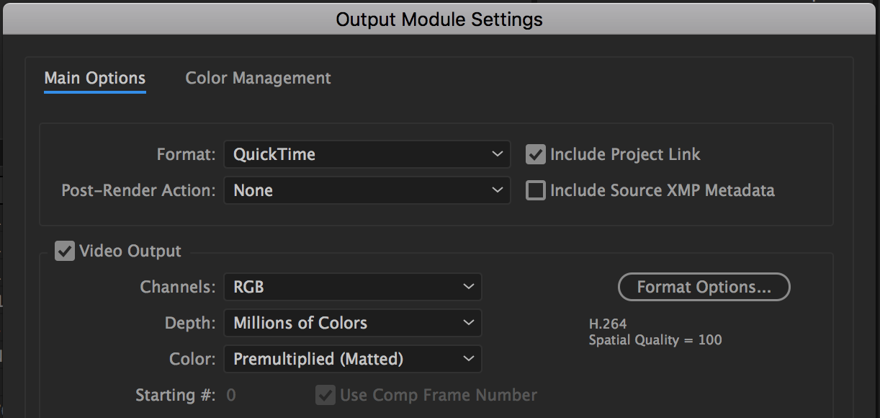Click the QuickTime value in the Format field
880x418 pixels.
click(274, 154)
